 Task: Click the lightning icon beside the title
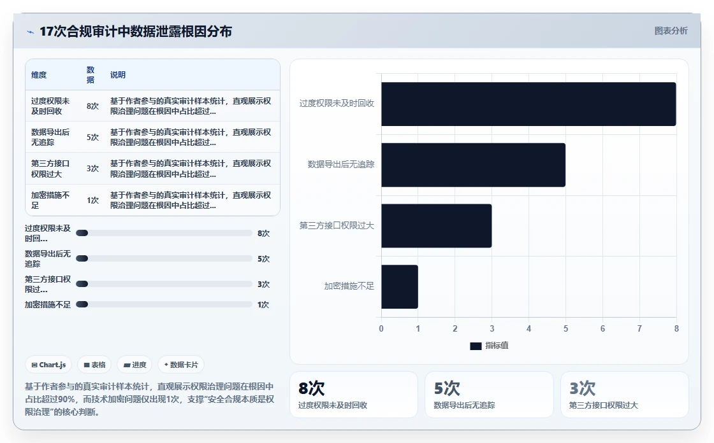pyautogui.click(x=31, y=32)
